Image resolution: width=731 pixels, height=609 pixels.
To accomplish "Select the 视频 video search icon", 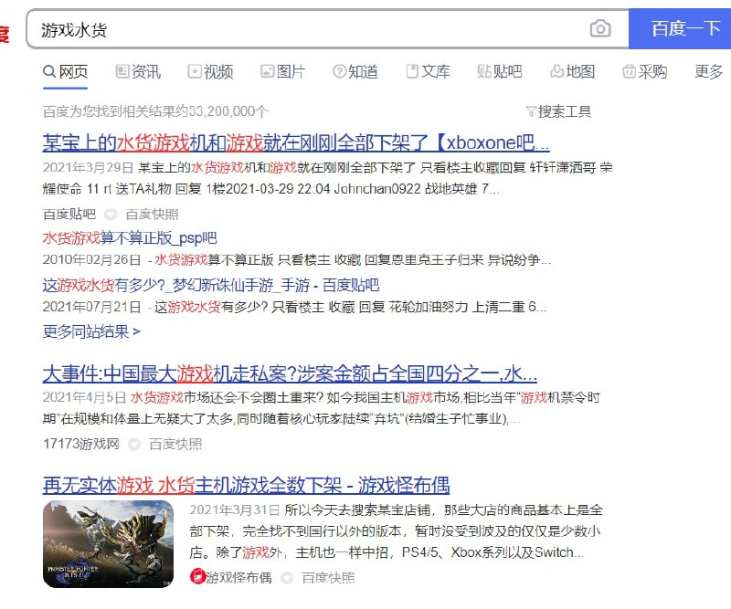I will [x=193, y=71].
